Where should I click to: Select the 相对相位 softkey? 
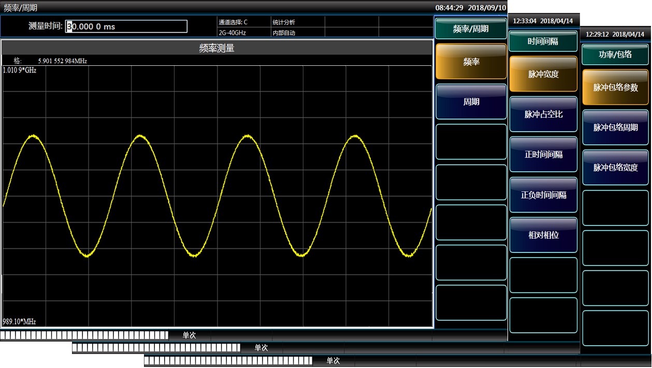543,235
